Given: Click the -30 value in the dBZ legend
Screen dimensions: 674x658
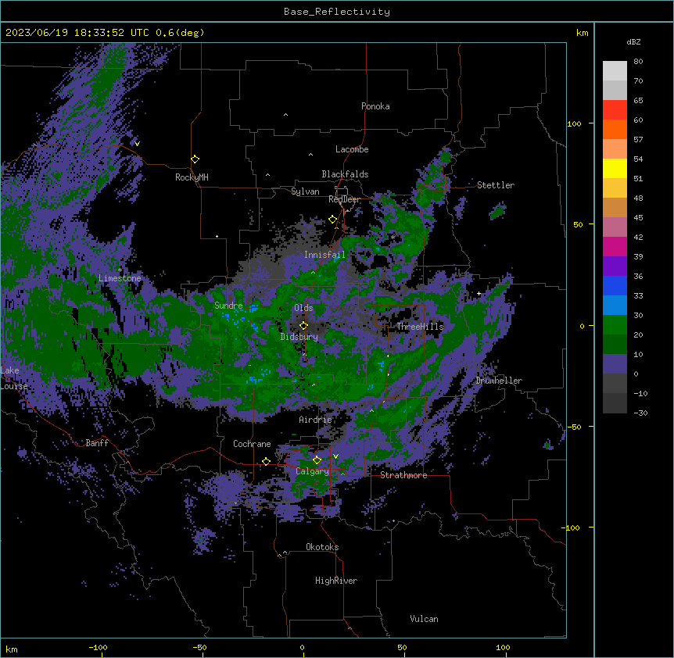Looking at the screenshot, I should [x=640, y=413].
